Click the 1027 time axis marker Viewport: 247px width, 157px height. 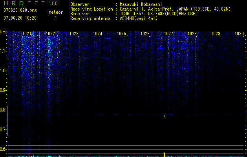[168, 33]
